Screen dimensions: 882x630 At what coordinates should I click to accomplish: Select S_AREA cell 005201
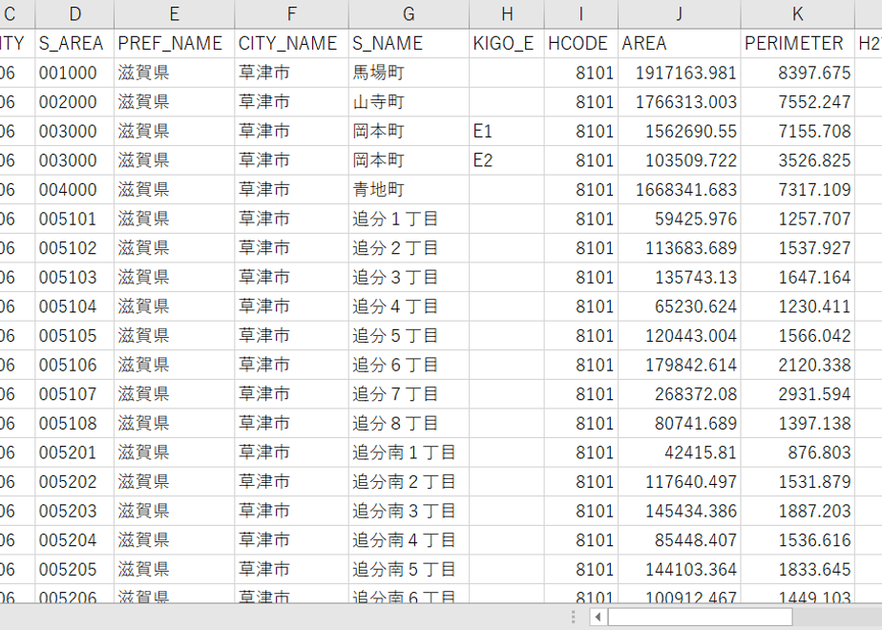tap(74, 452)
